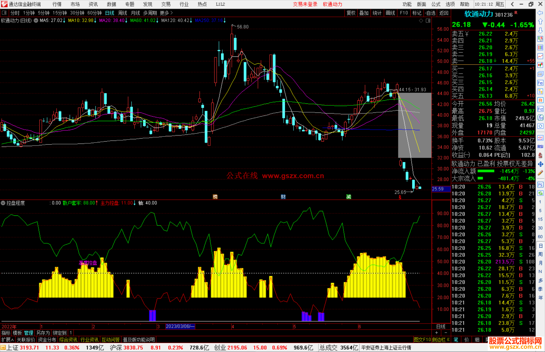Toggle the side panel icon at chart top-right
This screenshot has width=545, height=352.
click(428, 21)
